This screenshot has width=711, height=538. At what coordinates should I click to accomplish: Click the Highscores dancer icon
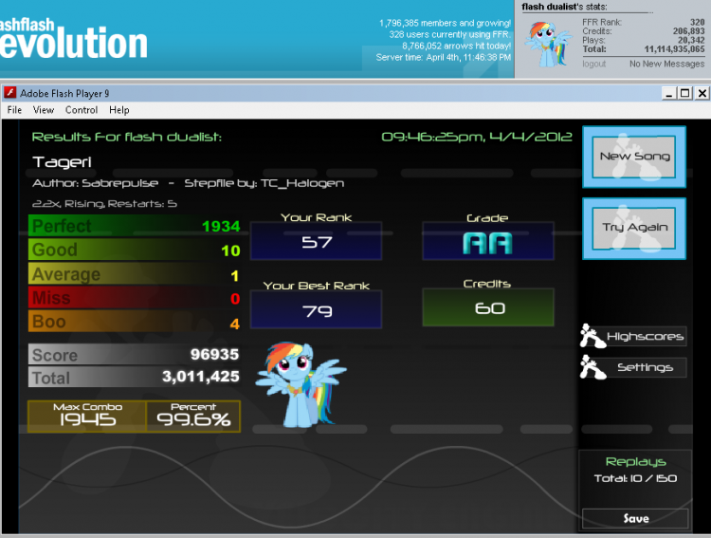[x=592, y=336]
